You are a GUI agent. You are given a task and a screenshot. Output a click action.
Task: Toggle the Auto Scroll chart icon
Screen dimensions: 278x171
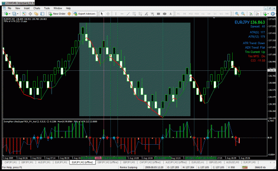[x=251, y=14]
